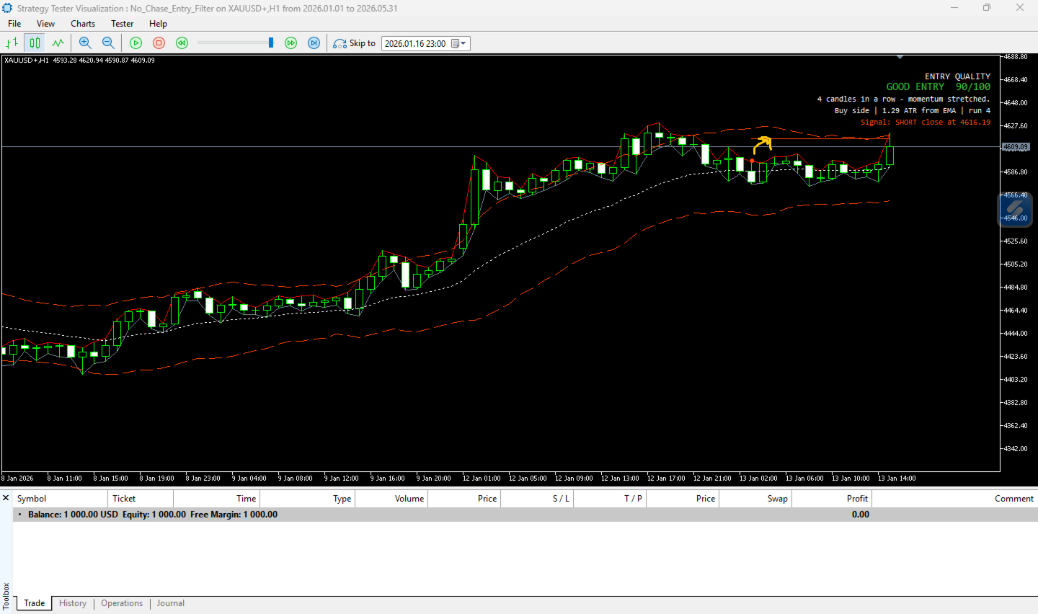The image size is (1038, 614).
Task: Select the candlestick chart mode
Action: point(35,43)
